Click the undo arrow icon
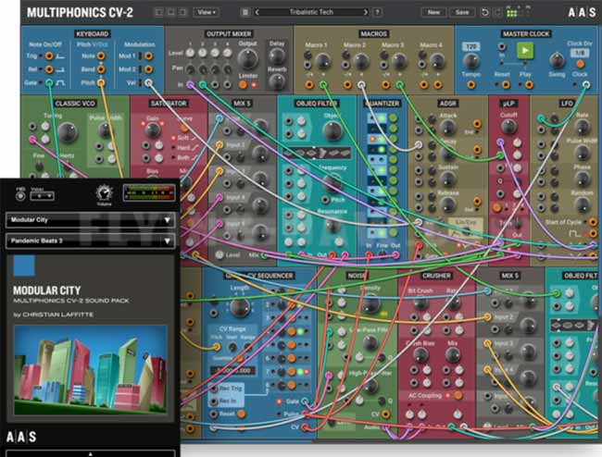The image size is (602, 457). click(x=485, y=12)
